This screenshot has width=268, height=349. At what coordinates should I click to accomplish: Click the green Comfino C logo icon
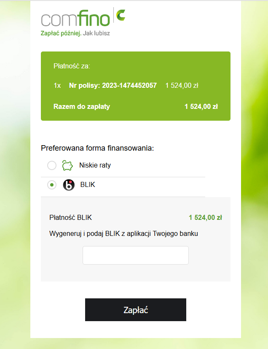(121, 15)
